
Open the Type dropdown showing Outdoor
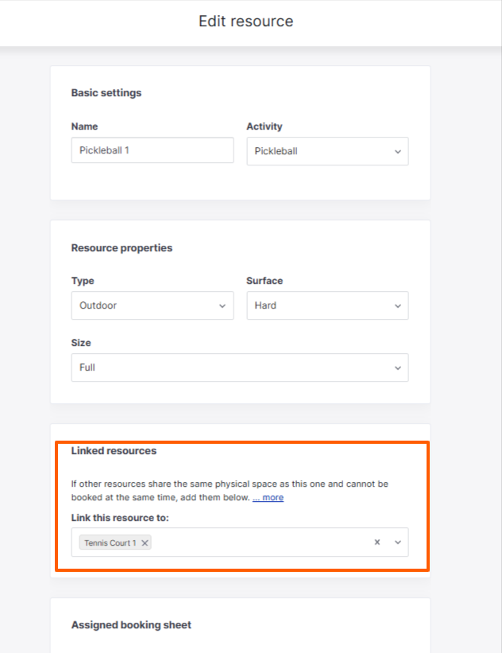(x=153, y=305)
